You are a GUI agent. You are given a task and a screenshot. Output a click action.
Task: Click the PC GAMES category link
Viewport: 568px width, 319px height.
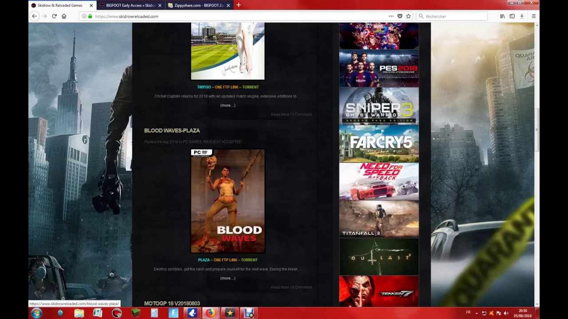pos(192,142)
